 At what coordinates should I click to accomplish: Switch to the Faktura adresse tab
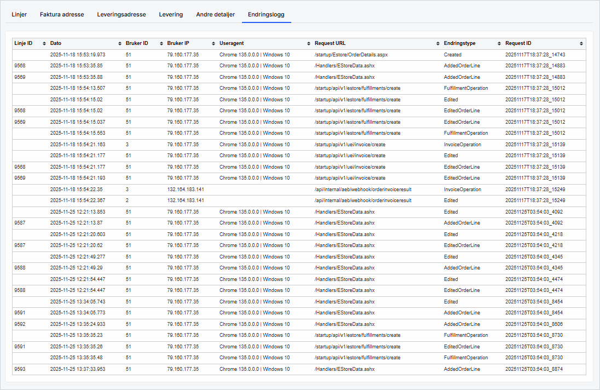point(62,14)
